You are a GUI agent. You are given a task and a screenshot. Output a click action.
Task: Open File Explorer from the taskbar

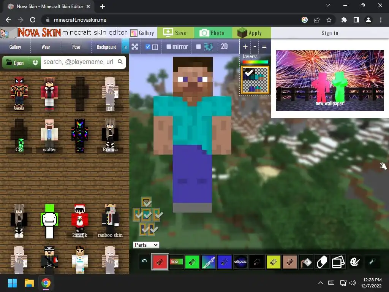point(29,283)
